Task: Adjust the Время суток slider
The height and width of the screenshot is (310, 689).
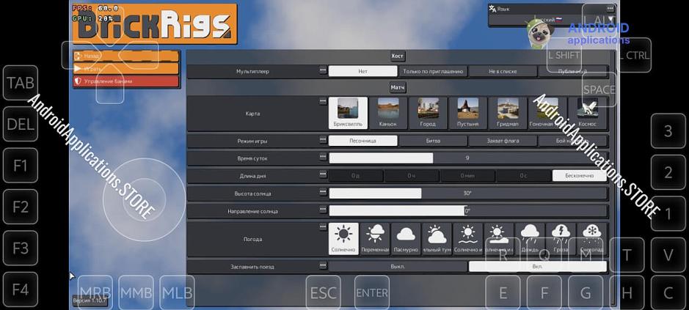Action: click(x=468, y=158)
